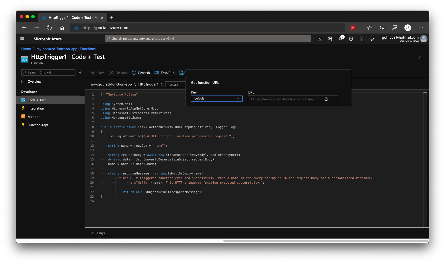Open Function Keys from the sidebar

tap(38, 125)
